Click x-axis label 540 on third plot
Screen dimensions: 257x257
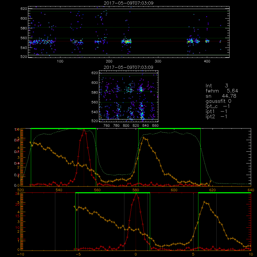pos(59,190)
